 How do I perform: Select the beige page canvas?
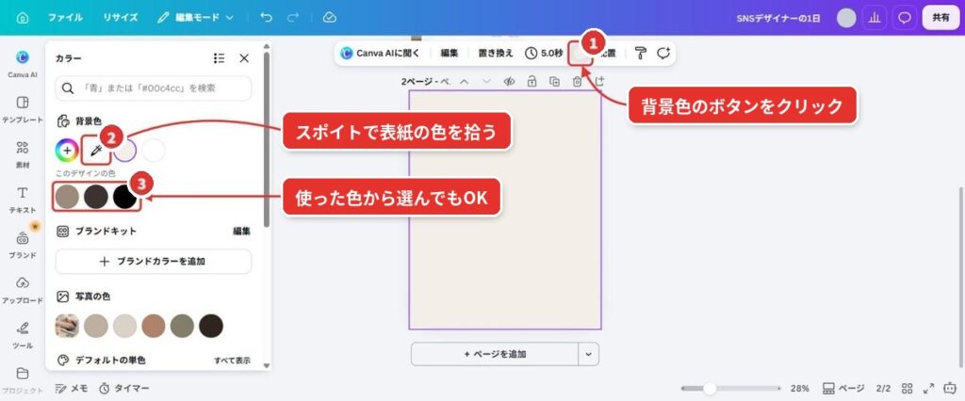505,210
